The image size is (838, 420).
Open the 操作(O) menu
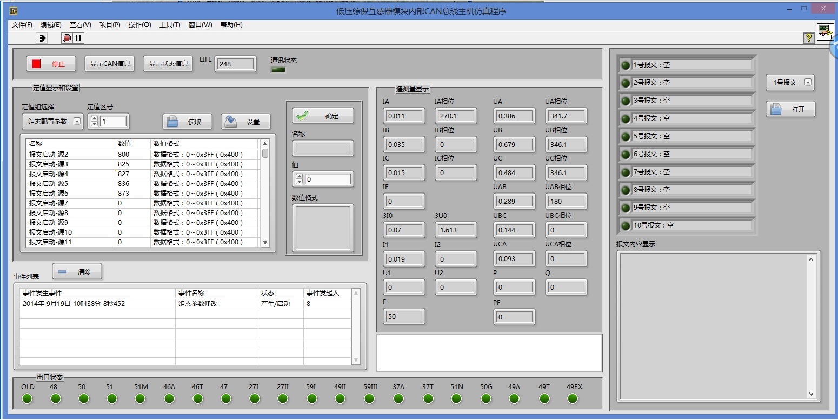[139, 25]
